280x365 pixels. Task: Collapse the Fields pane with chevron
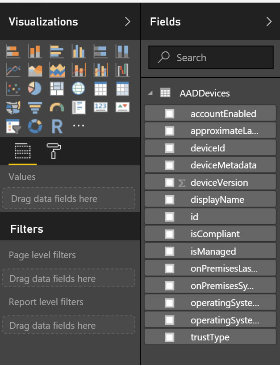[268, 21]
